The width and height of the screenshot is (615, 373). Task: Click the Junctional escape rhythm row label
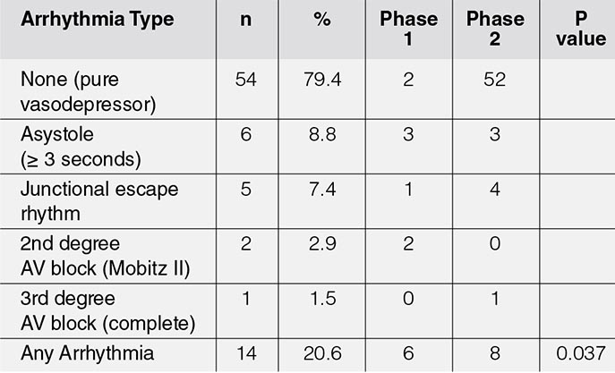click(99, 201)
